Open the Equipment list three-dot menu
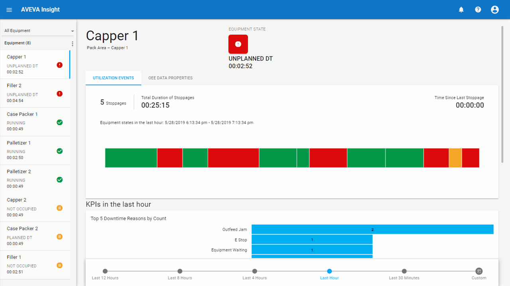Image resolution: width=510 pixels, height=286 pixels. coord(72,43)
